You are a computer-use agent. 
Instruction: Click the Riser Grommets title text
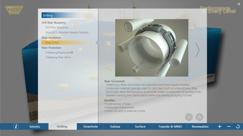coord(114,81)
